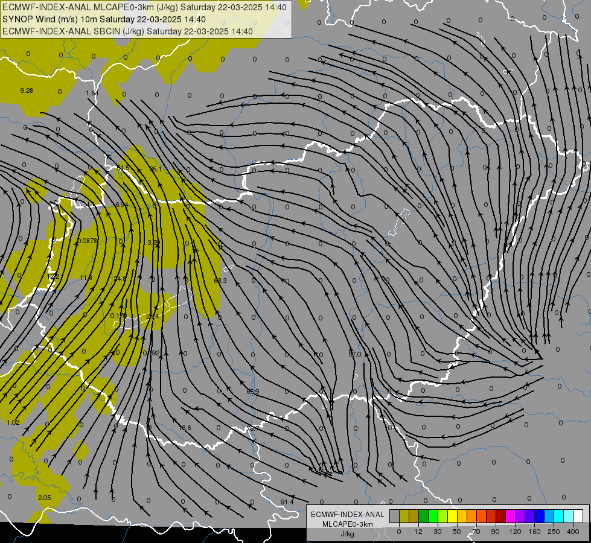The height and width of the screenshot is (543, 591).
Task: Click the map value 35.1
Action: pyautogui.click(x=155, y=169)
